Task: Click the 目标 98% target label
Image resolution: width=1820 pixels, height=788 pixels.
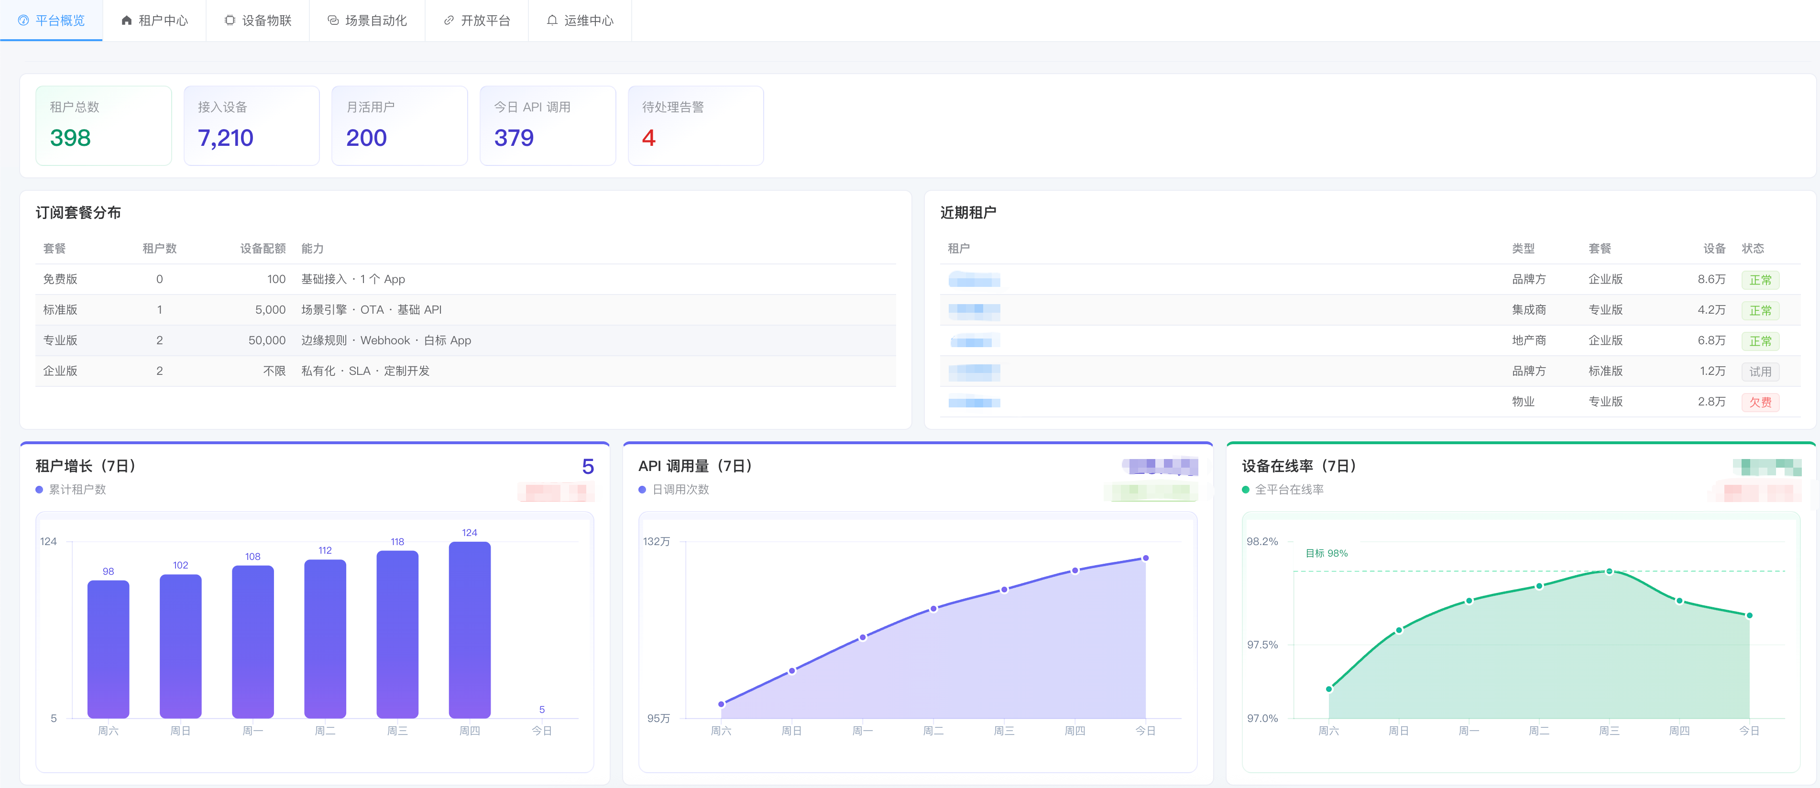Action: tap(1326, 553)
